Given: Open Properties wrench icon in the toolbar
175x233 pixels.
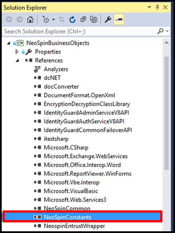Looking at the screenshot, I should [x=108, y=19].
